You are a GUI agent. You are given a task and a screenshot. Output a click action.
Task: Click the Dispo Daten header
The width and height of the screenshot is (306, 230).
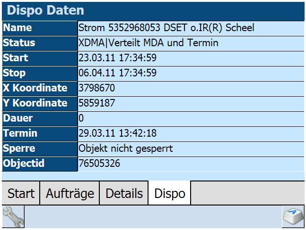[x=153, y=11]
